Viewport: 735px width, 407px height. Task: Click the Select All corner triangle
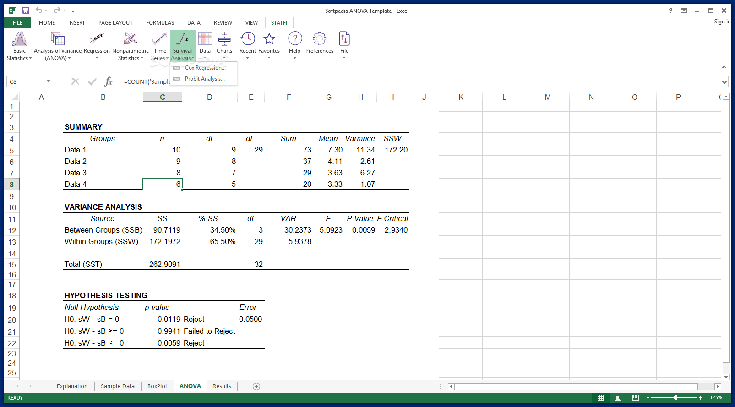(x=14, y=97)
